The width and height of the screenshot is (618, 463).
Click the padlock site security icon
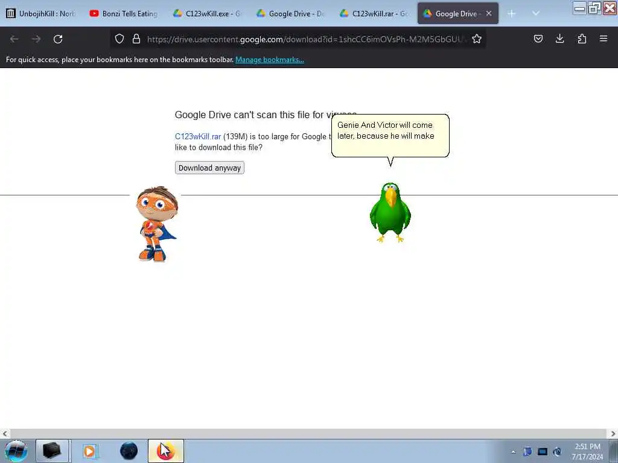[136, 39]
